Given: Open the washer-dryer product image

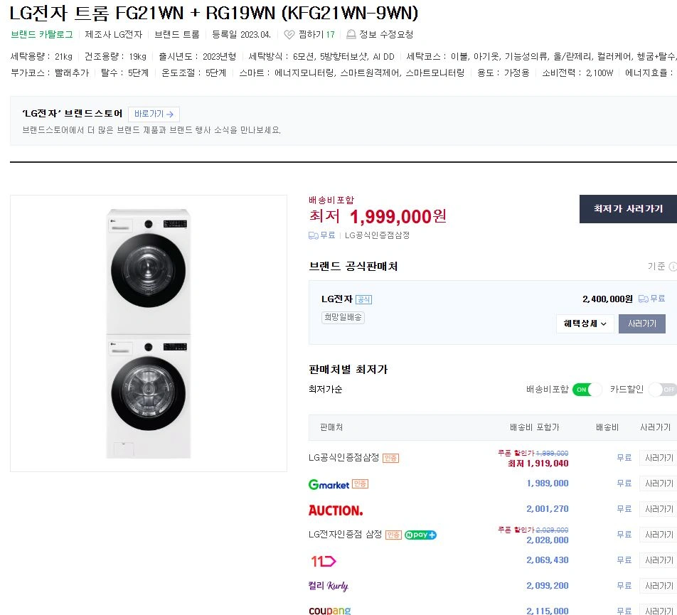Looking at the screenshot, I should click(x=149, y=333).
